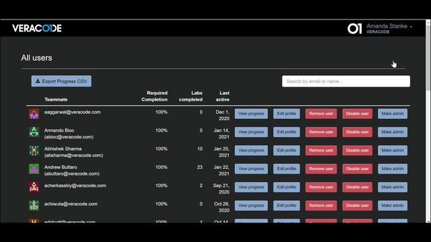Click avatar icon for Abhishek Sharma
Screen dimensions: 431x242
coord(34,151)
